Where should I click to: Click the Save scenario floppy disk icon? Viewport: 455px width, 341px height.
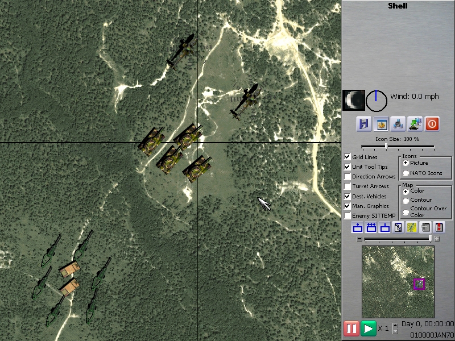point(364,124)
